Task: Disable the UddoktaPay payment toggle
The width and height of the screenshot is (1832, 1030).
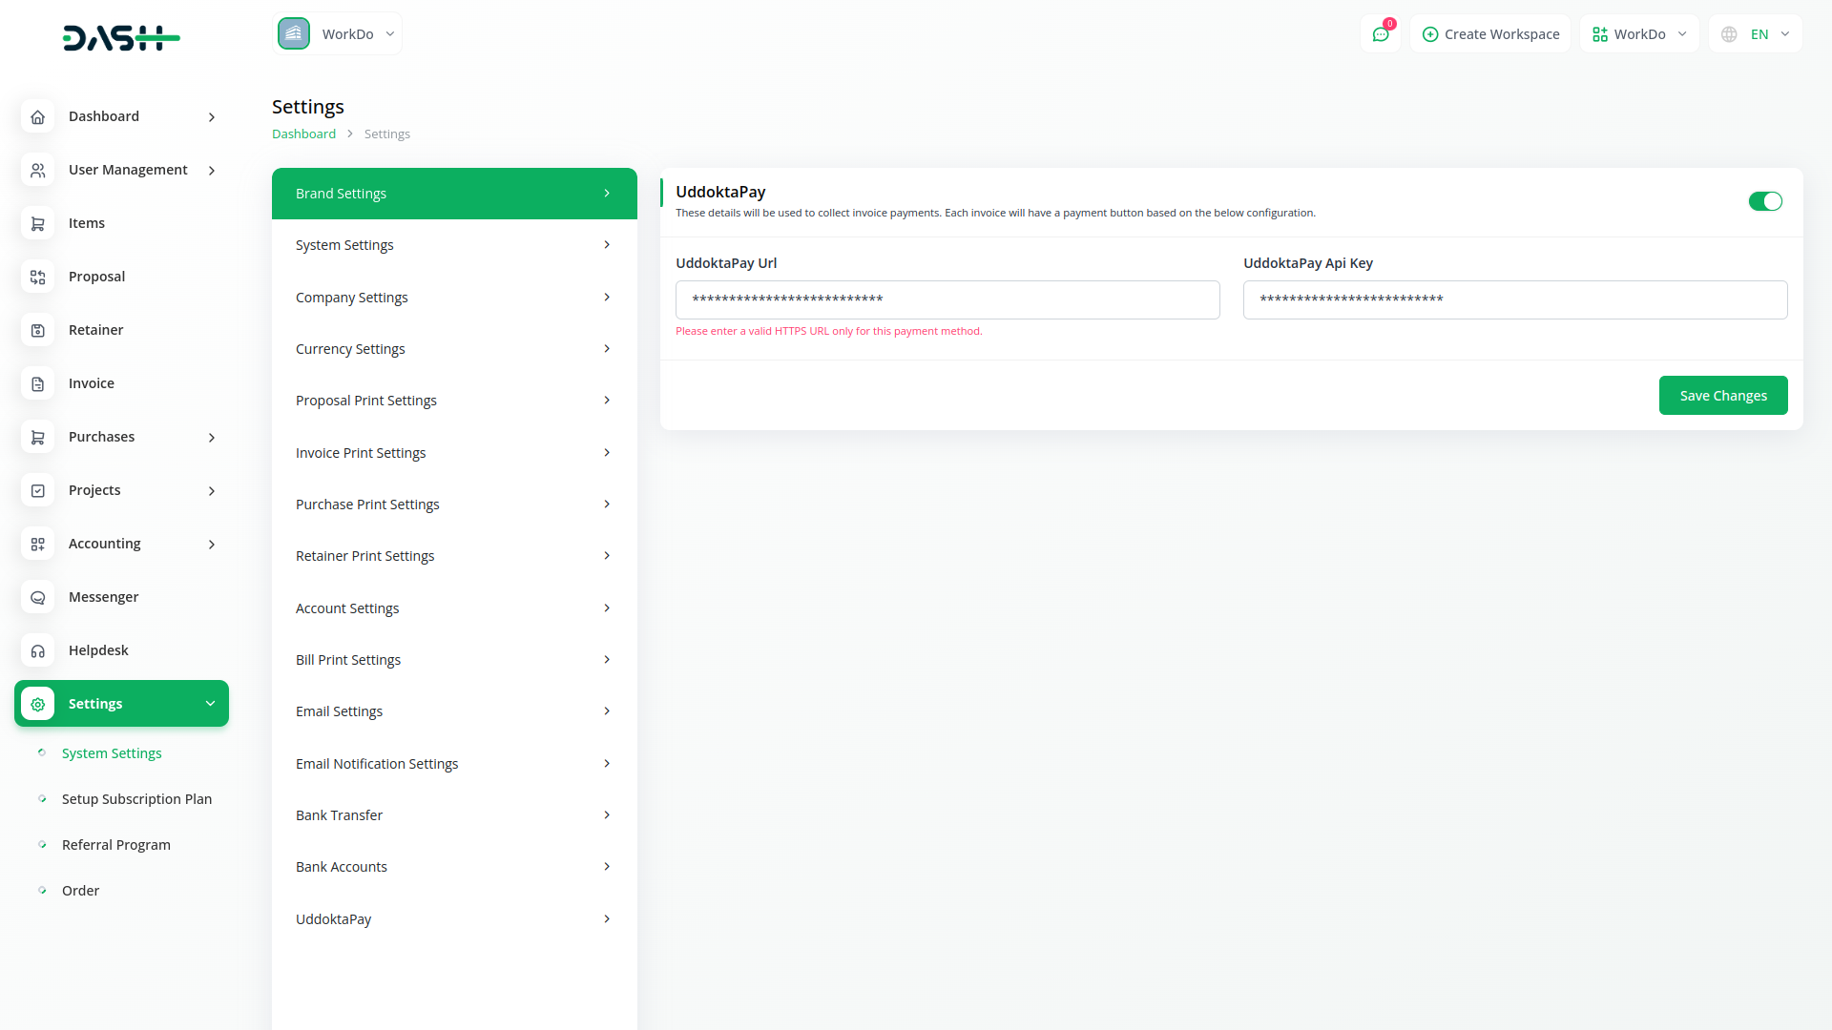Action: (x=1765, y=201)
